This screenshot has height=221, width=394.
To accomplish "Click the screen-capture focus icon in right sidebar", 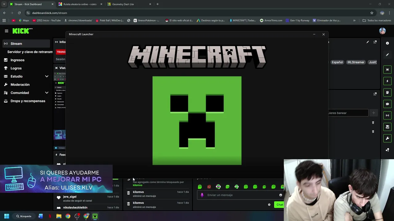I will click(387, 70).
